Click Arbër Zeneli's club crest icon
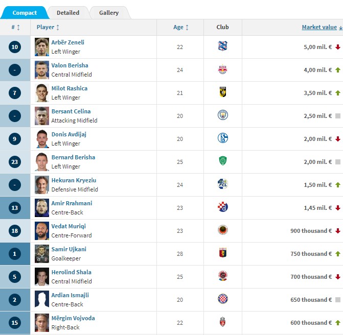The width and height of the screenshot is (343, 335). tap(222, 46)
